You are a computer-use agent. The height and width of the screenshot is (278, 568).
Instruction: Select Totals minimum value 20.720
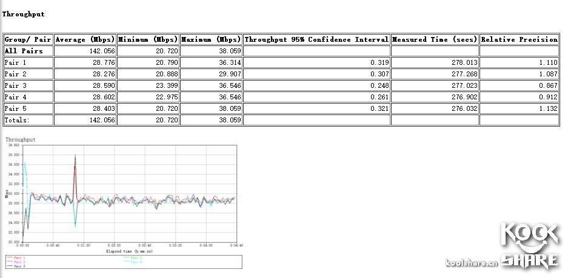tap(167, 120)
